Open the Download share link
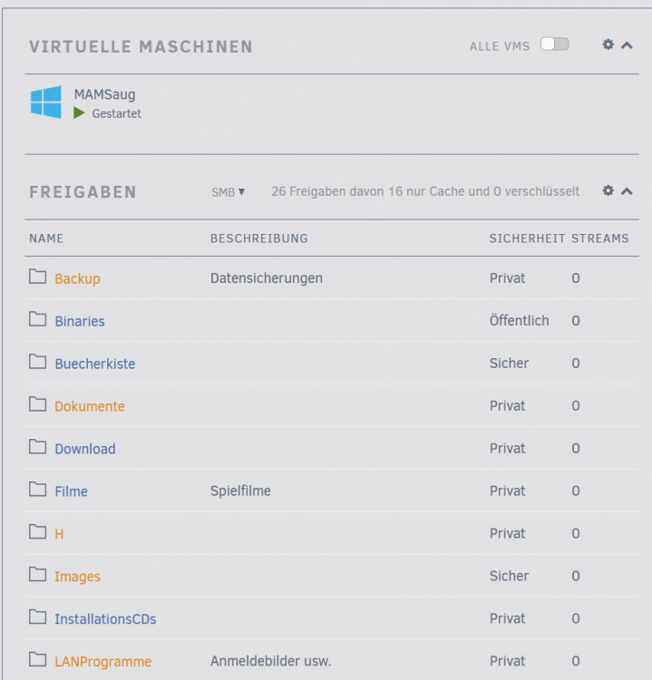 click(x=85, y=449)
